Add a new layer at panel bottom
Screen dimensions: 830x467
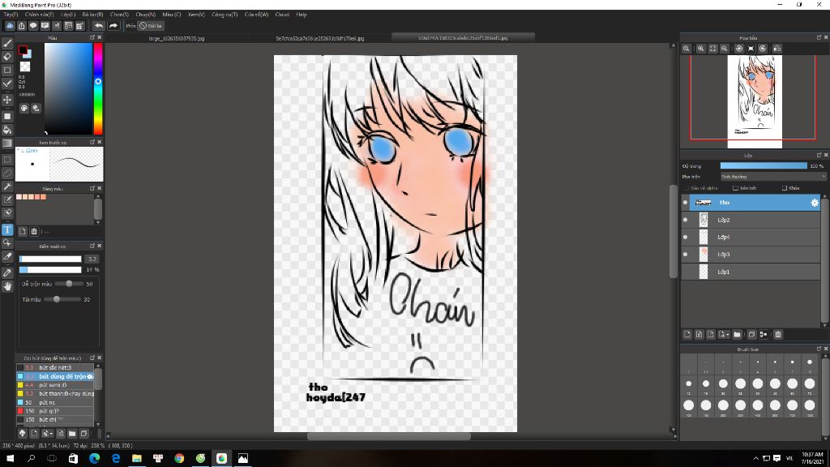[x=687, y=334]
